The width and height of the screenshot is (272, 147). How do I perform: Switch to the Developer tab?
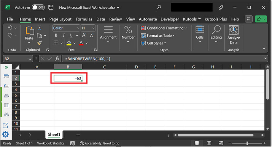point(170,19)
